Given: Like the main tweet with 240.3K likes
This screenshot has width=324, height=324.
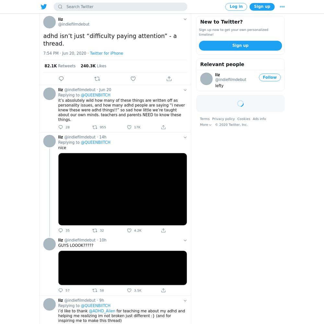Looking at the screenshot, I should coord(133,79).
